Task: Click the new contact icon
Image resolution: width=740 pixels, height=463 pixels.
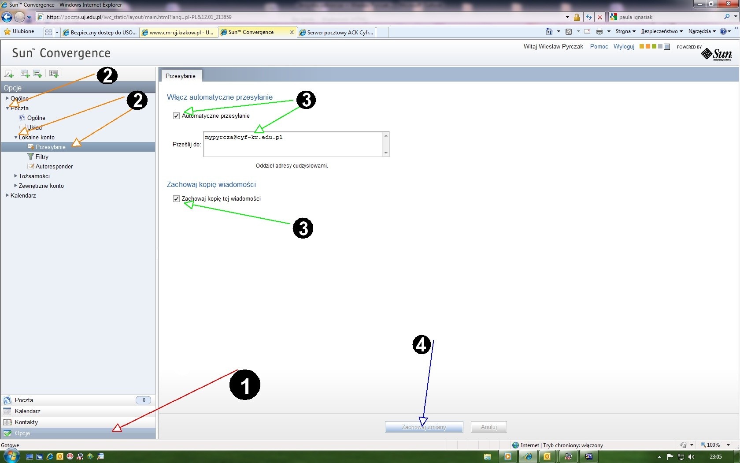Action: 54,74
